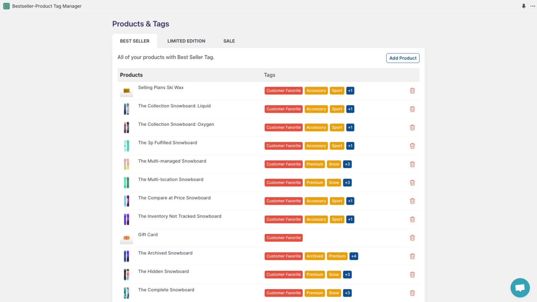537x302 pixels.
Task: Click The Compare at Price Snowboard name
Action: [x=174, y=198]
